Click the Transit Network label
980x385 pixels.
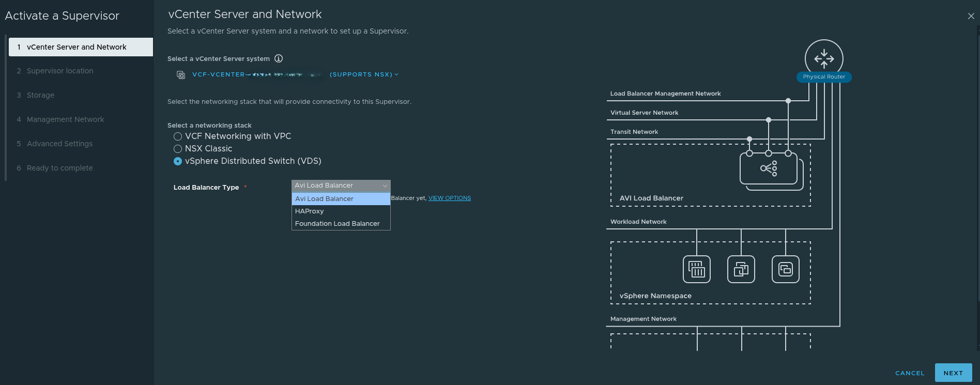click(634, 132)
